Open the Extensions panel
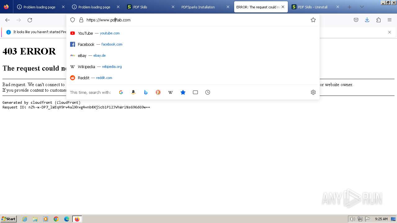 pyautogui.click(x=378, y=20)
